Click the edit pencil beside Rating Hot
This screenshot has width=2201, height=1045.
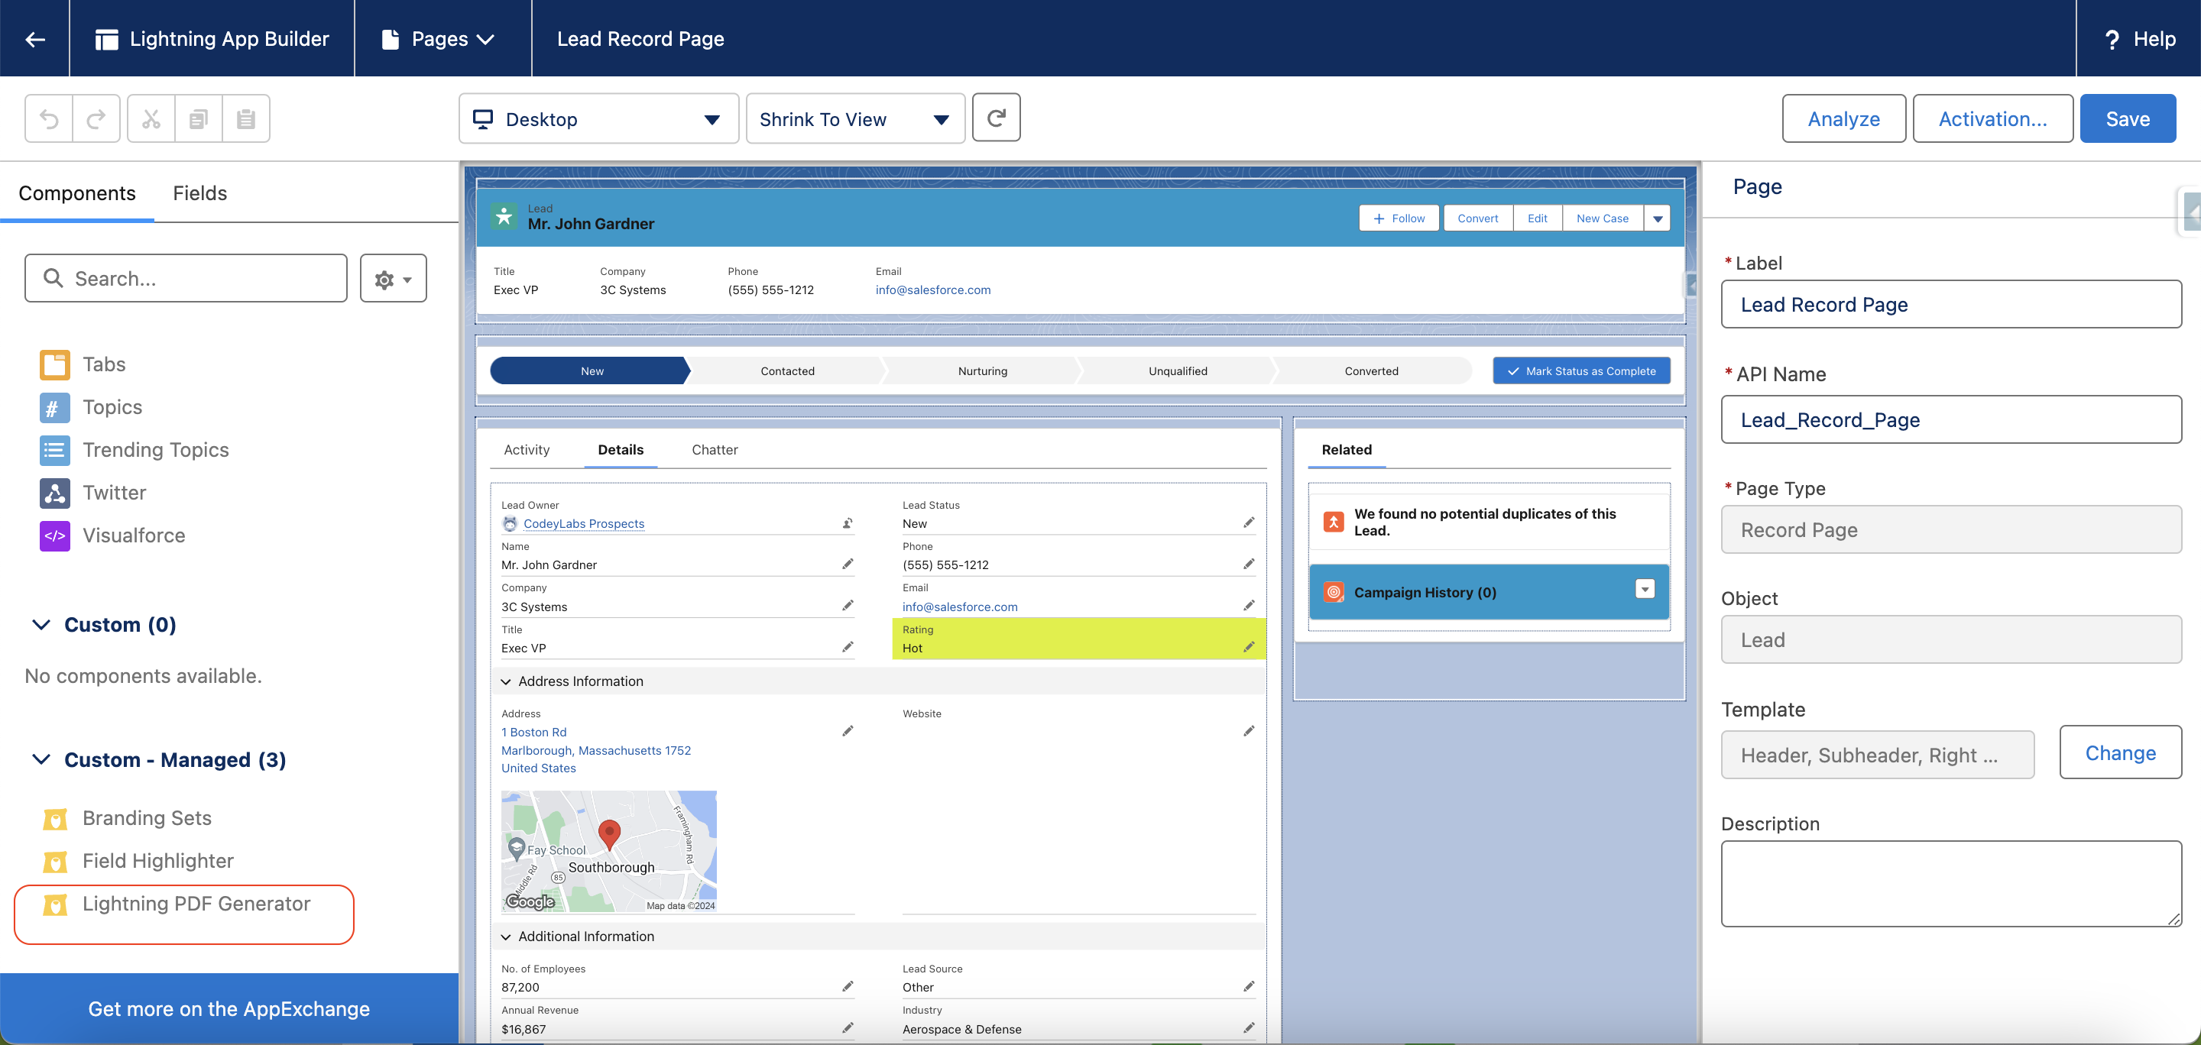pyautogui.click(x=1248, y=646)
